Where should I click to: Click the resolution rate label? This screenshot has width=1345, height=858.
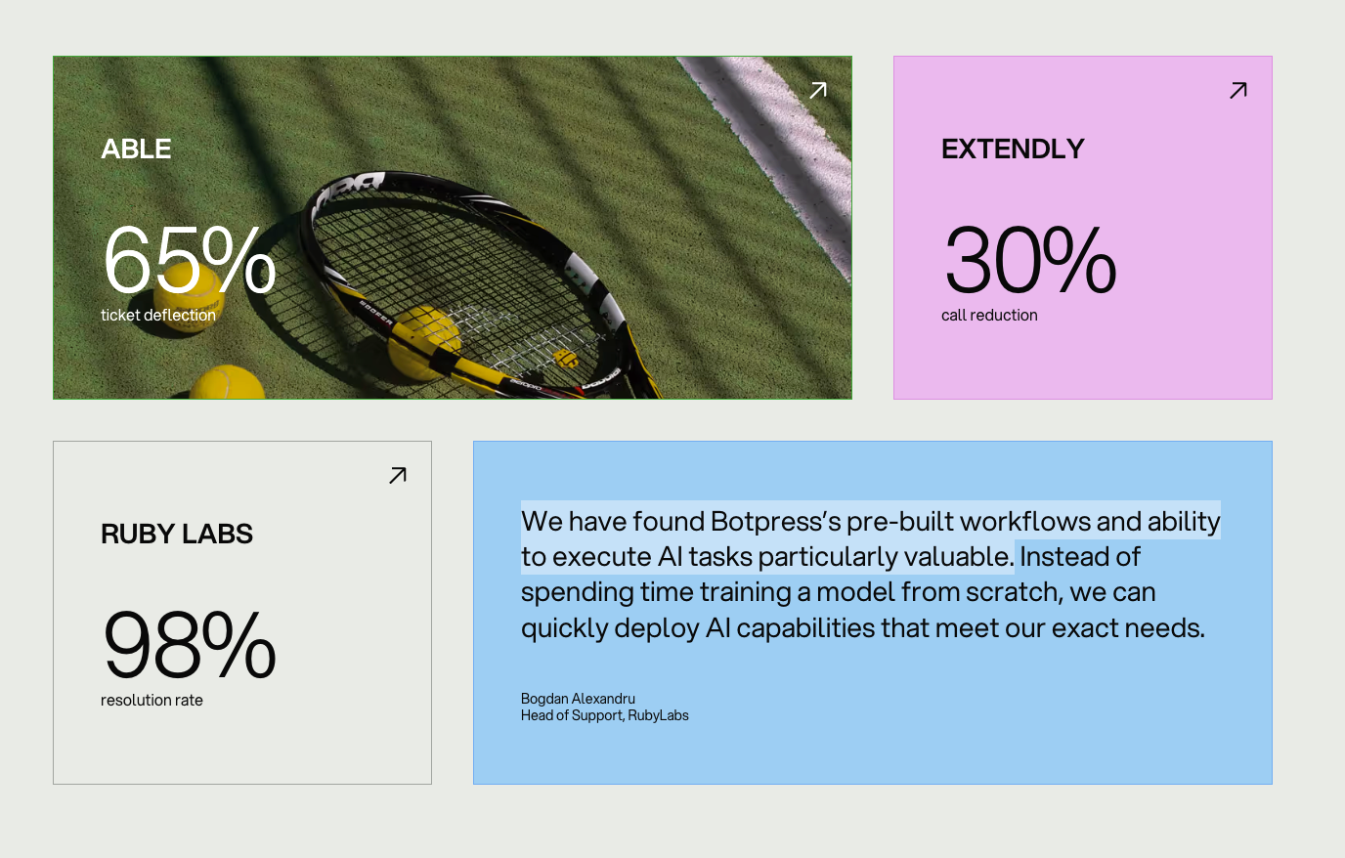pyautogui.click(x=152, y=700)
